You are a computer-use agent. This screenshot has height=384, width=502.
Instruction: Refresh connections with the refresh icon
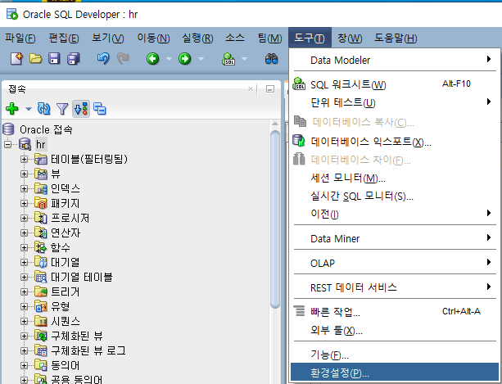(x=44, y=109)
